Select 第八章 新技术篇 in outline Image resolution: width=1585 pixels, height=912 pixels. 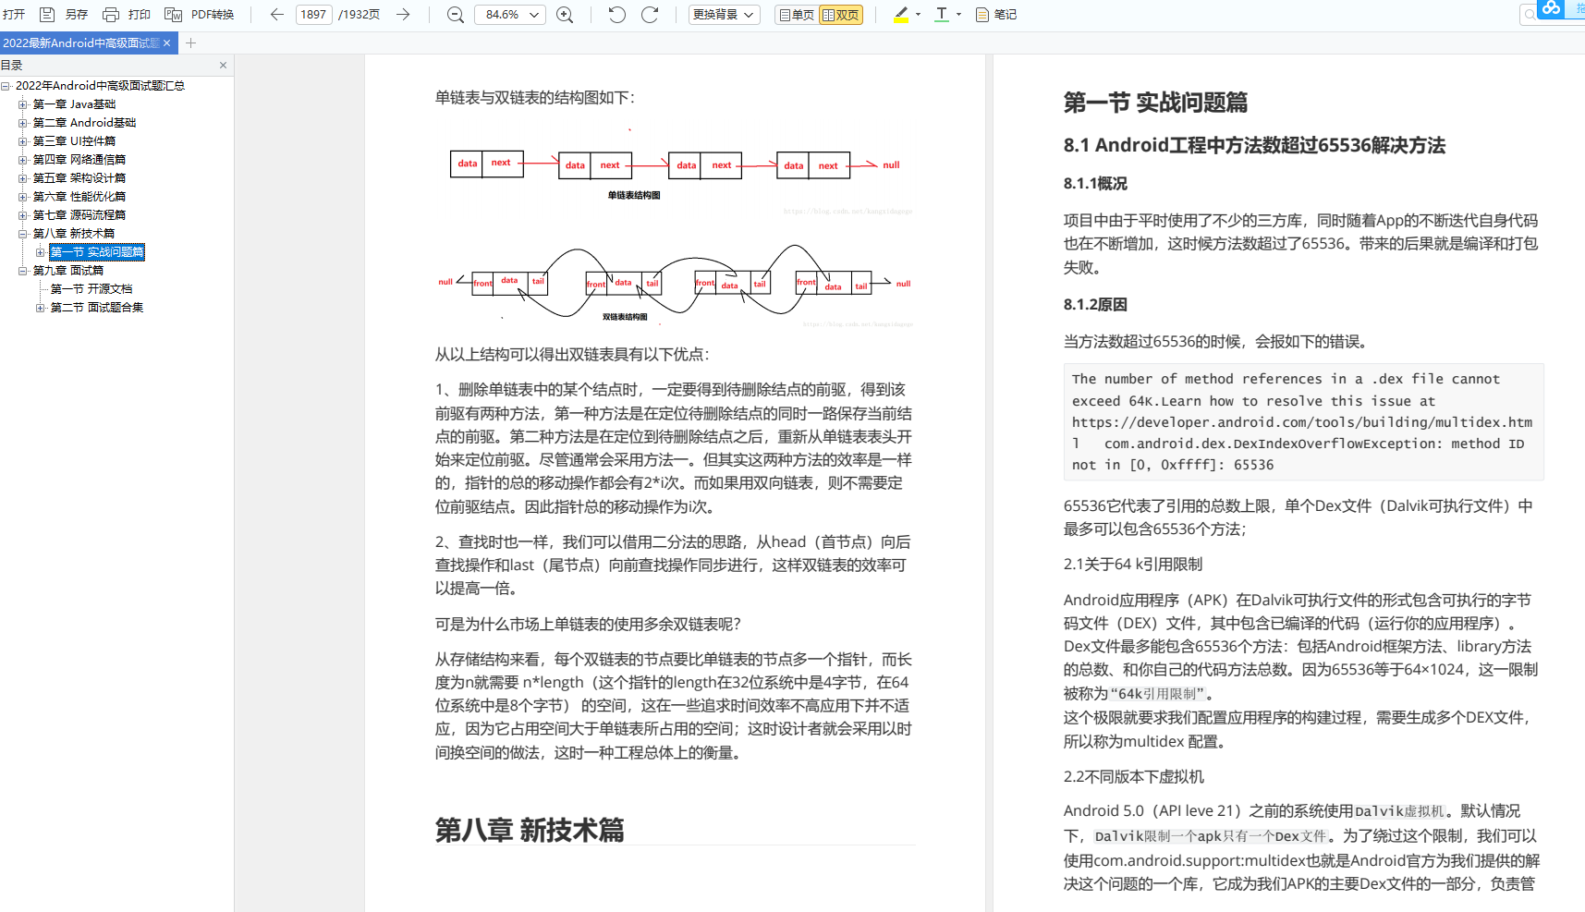point(74,234)
